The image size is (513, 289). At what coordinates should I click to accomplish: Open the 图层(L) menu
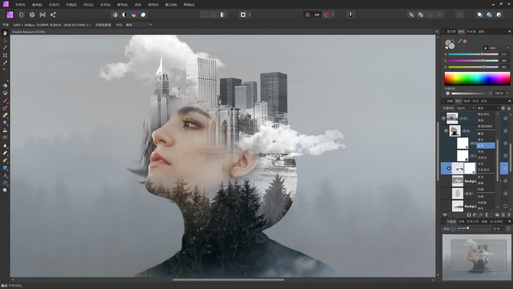tap(88, 5)
